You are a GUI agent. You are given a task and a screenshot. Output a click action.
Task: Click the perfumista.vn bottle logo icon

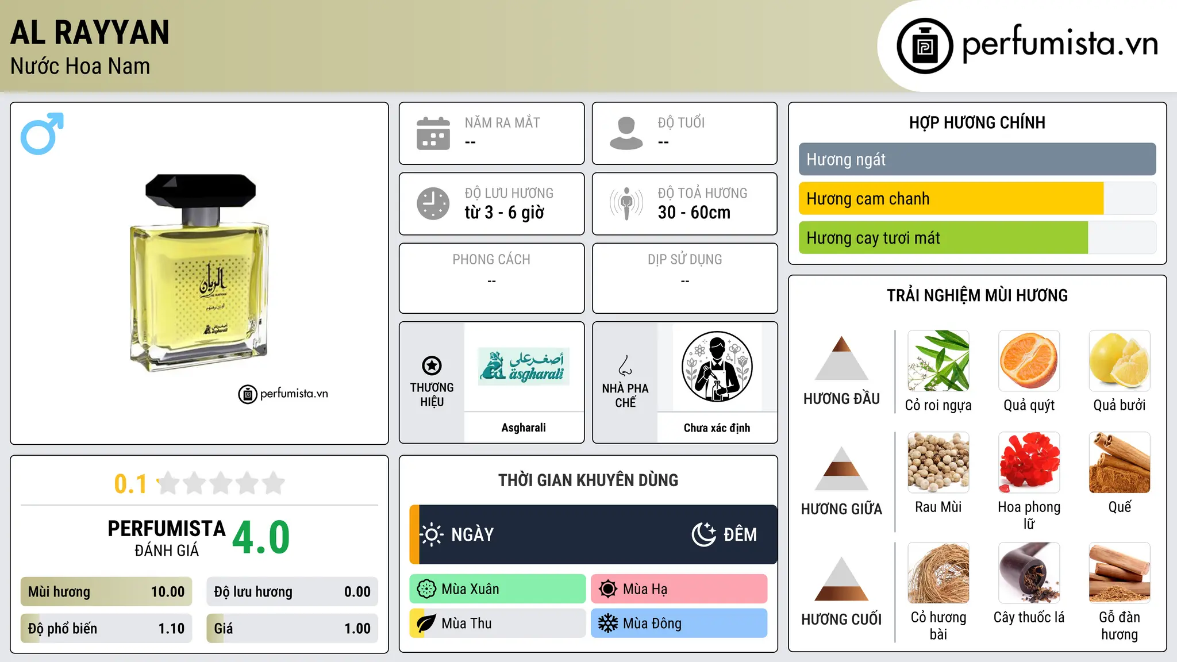[925, 46]
